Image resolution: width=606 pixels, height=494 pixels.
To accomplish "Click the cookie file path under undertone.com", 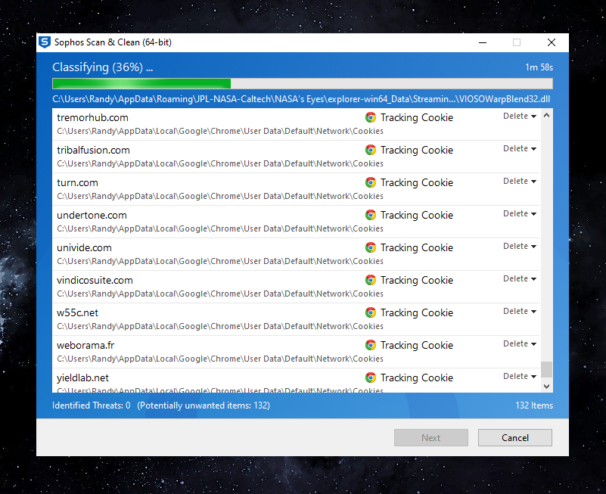I will pyautogui.click(x=220, y=228).
